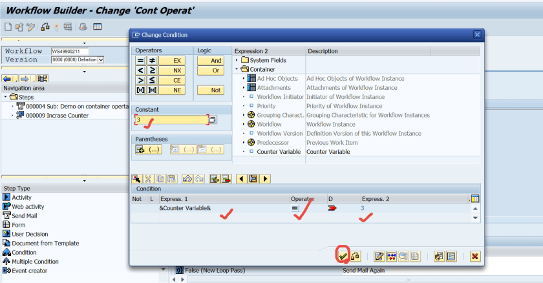Click the NE operator button
The height and width of the screenshot is (283, 543).
tap(172, 90)
